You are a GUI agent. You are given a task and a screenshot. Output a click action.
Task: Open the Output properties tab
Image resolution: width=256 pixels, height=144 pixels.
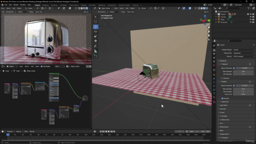coord(214,54)
